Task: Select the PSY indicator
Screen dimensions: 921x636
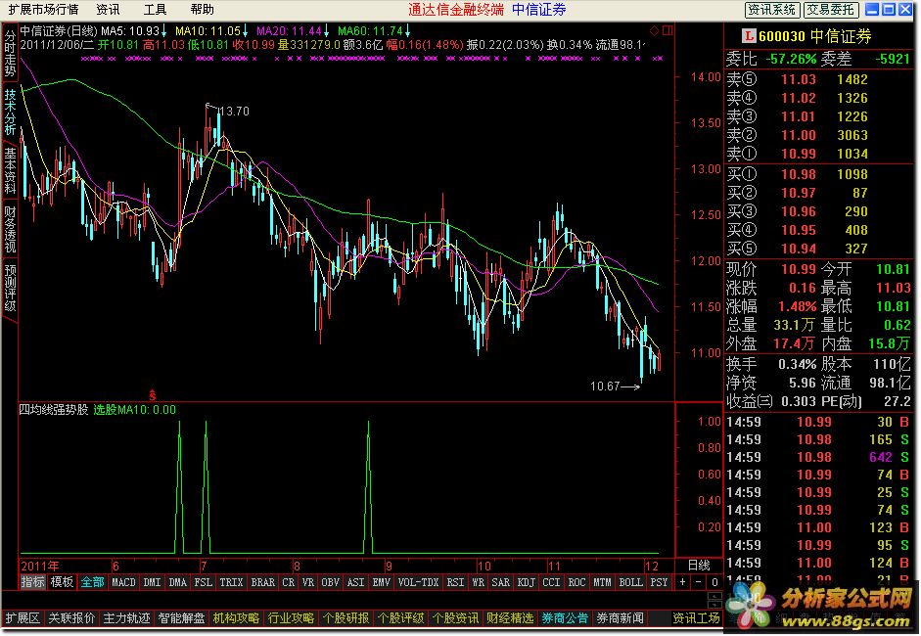Action: tap(659, 582)
